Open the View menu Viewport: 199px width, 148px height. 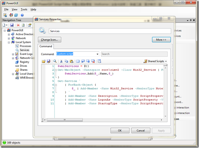pos(14,10)
